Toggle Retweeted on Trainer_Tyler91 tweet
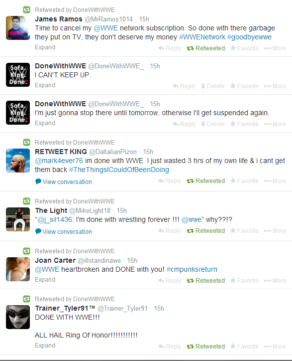292x361 pixels. click(205, 346)
